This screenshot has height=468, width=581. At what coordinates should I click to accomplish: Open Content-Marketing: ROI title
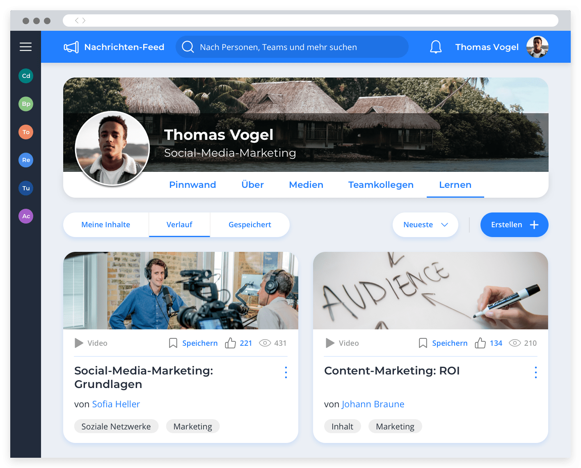[392, 371]
